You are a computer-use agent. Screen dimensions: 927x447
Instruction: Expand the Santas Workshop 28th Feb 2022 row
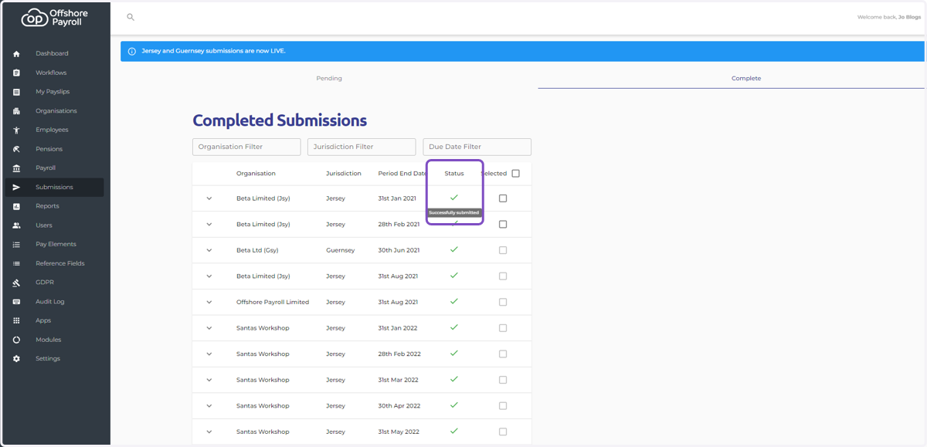coord(209,354)
